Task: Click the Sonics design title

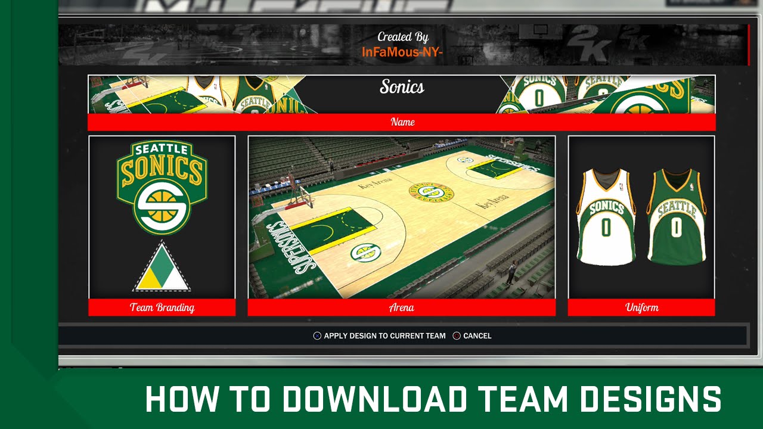Action: (402, 87)
